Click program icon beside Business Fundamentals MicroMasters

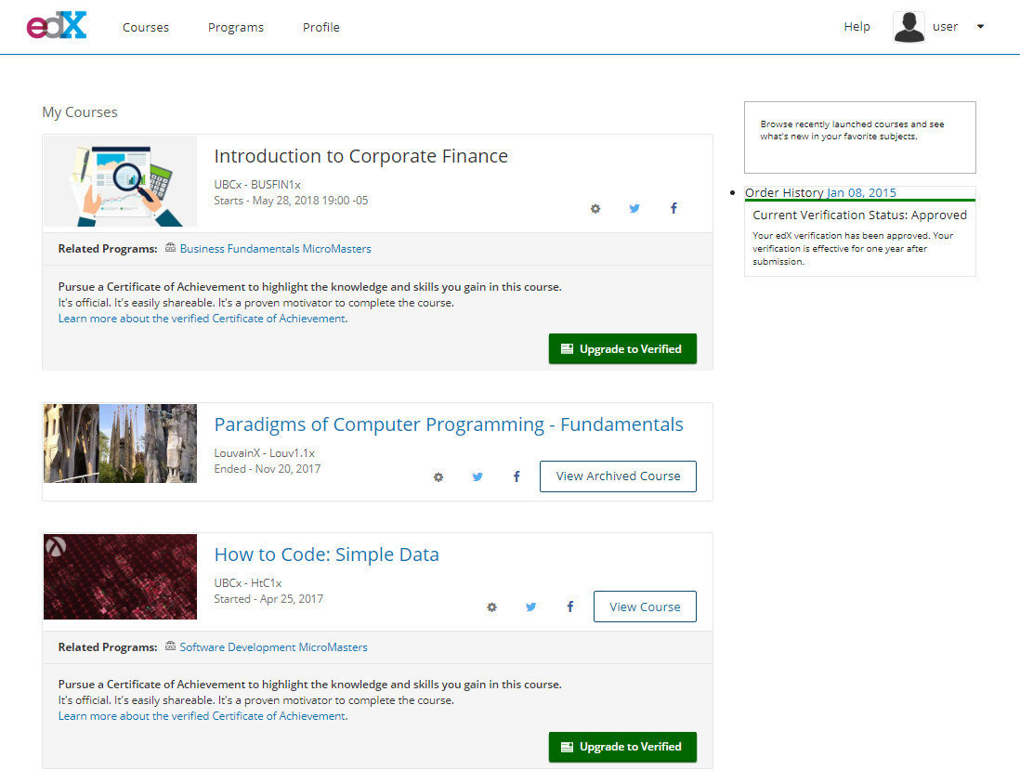(x=170, y=248)
